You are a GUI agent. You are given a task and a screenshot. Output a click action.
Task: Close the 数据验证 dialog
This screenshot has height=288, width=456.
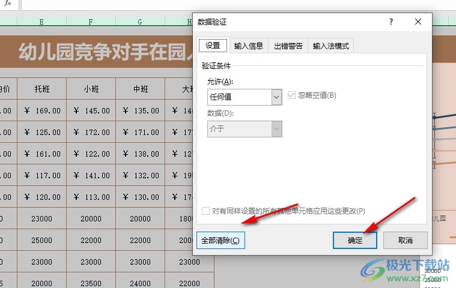pyautogui.click(x=418, y=22)
